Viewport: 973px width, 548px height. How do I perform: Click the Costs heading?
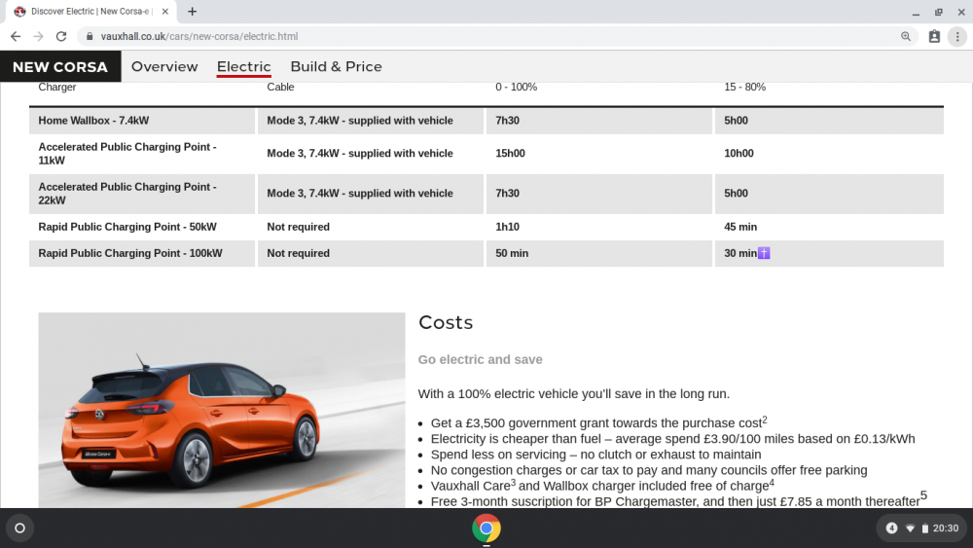tap(446, 323)
